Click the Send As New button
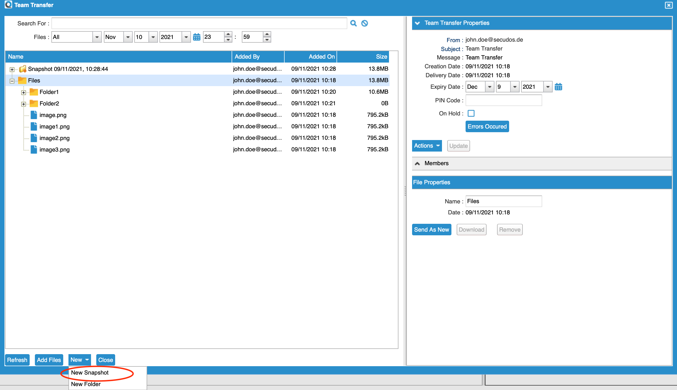 [431, 230]
